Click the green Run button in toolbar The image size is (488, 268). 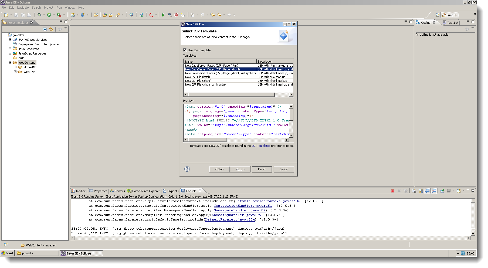coord(49,15)
